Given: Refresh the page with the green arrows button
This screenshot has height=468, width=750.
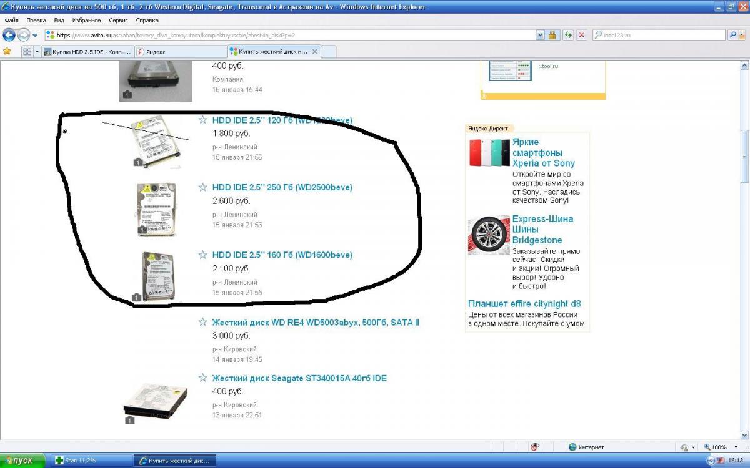Looking at the screenshot, I should (x=568, y=36).
